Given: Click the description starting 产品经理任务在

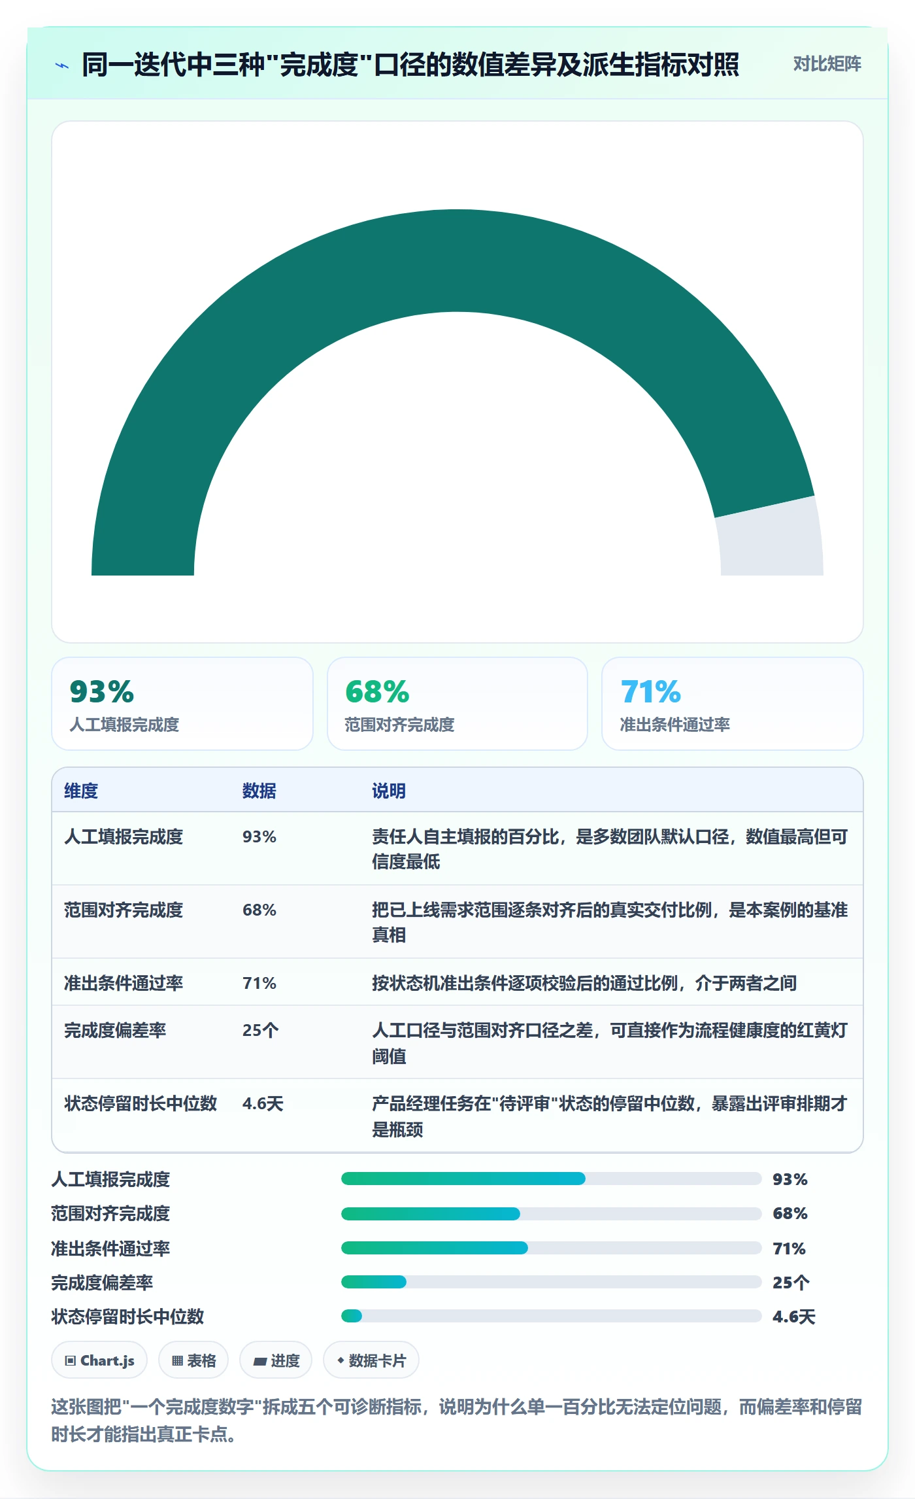Looking at the screenshot, I should [x=610, y=1116].
